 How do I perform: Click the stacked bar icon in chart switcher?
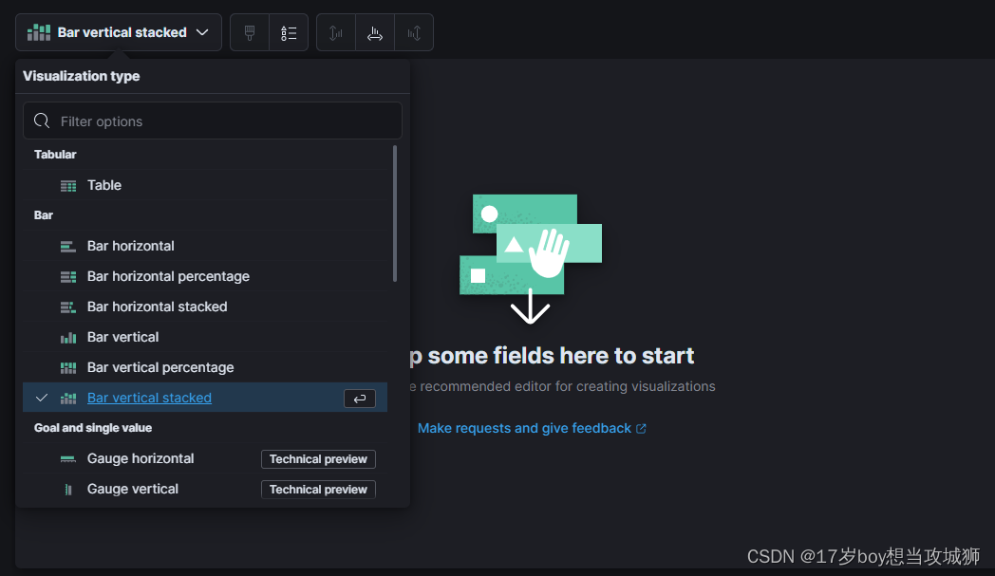[39, 32]
